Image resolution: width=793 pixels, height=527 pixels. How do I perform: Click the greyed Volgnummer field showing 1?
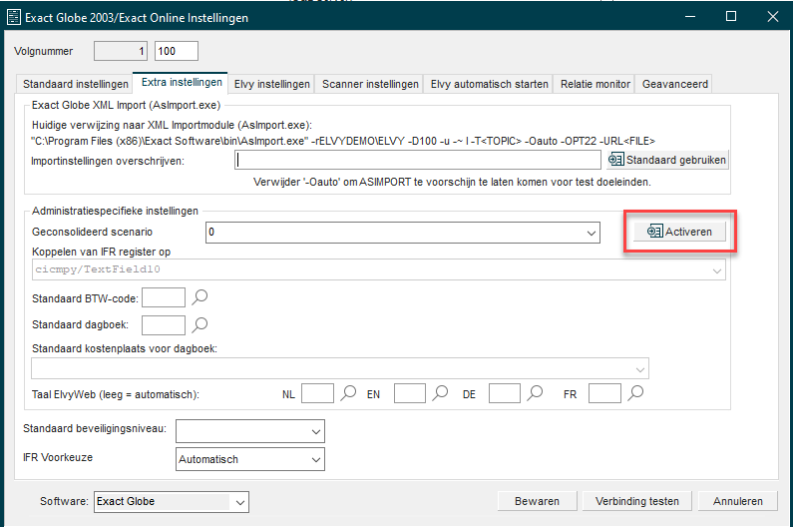coord(121,51)
